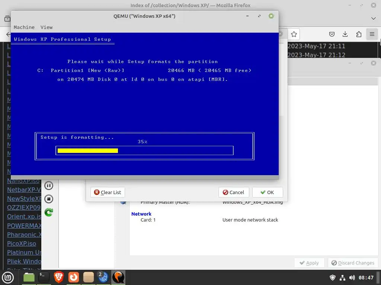This screenshot has width=381, height=285.
Task: Click the 2023-May-17 21:11 date entry
Action: [x=316, y=46]
